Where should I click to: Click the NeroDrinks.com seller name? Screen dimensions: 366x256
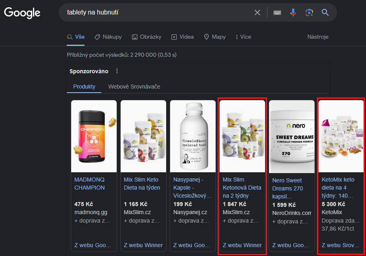coord(292,213)
